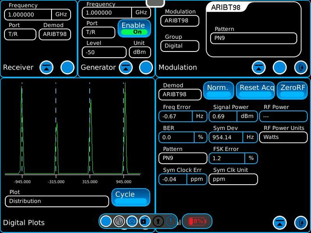Image resolution: width=311 pixels, height=233 pixels.
Task: Open the Generator level Unit dBm dropdown
Action: point(140,52)
